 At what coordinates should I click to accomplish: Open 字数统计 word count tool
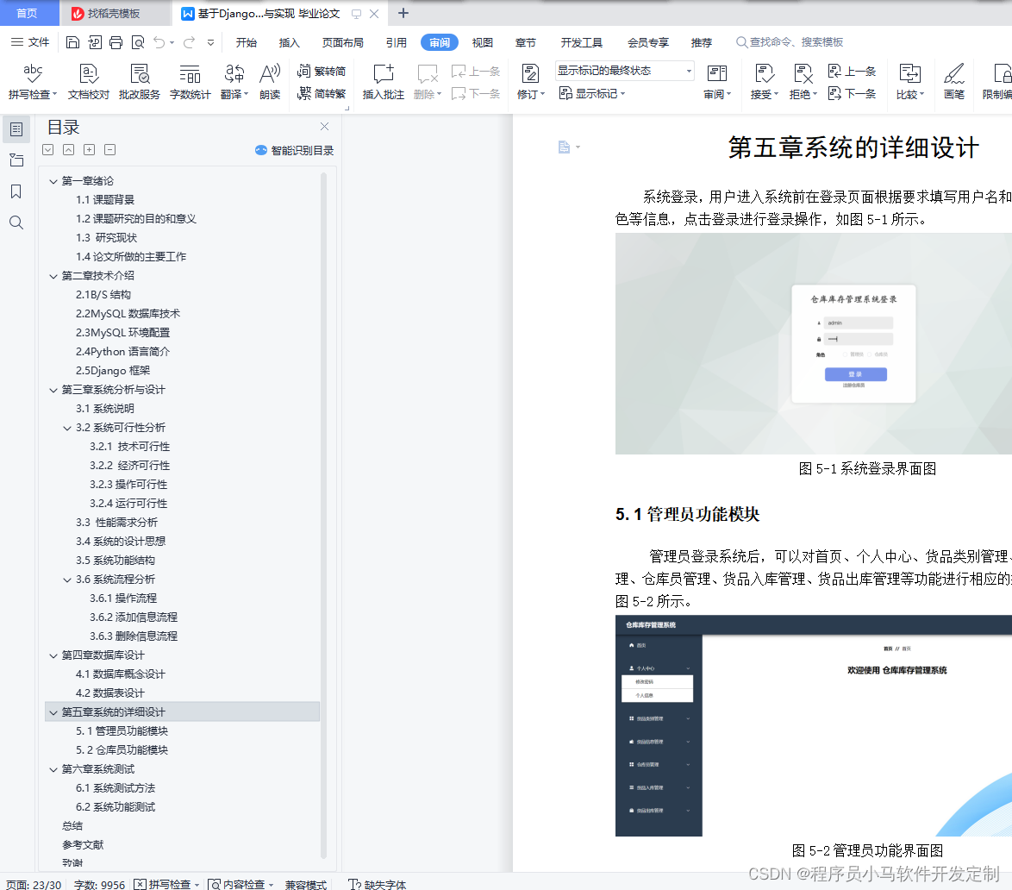pos(191,81)
